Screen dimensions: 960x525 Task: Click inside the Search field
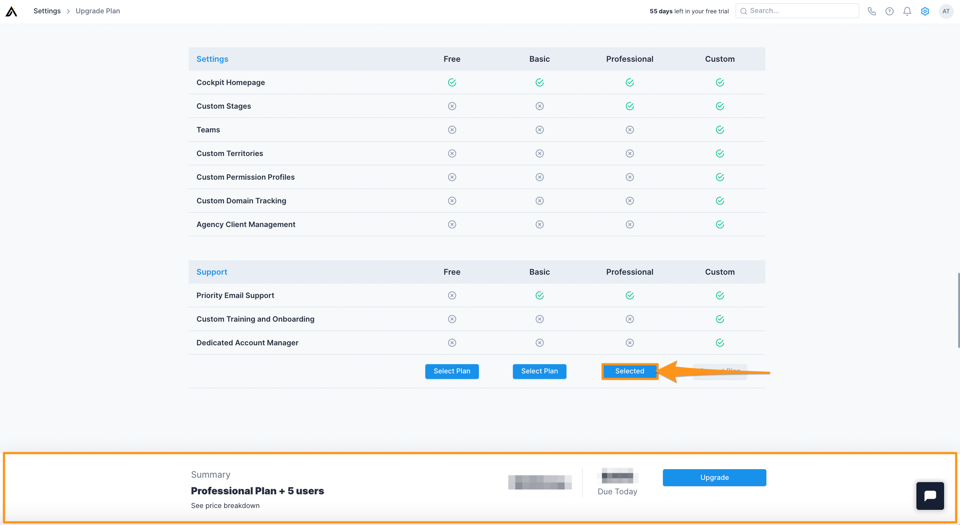point(797,10)
